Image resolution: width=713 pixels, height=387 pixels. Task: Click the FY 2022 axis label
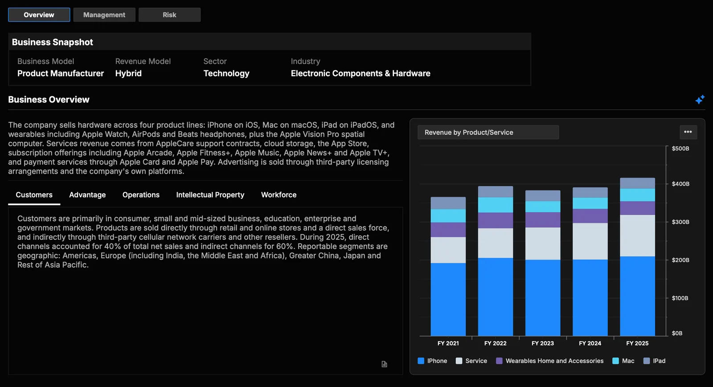496,343
